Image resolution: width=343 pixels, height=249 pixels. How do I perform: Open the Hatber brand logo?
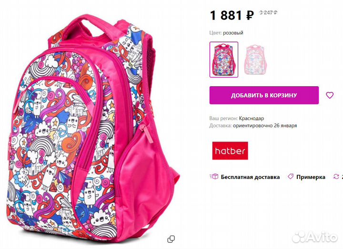pos(230,150)
